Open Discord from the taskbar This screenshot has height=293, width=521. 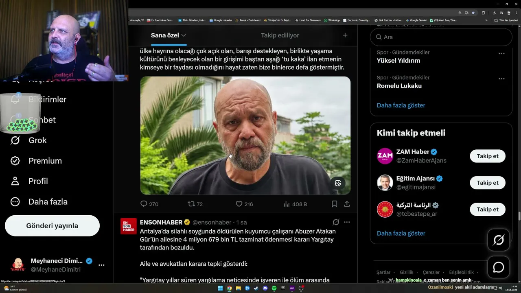coord(265,288)
